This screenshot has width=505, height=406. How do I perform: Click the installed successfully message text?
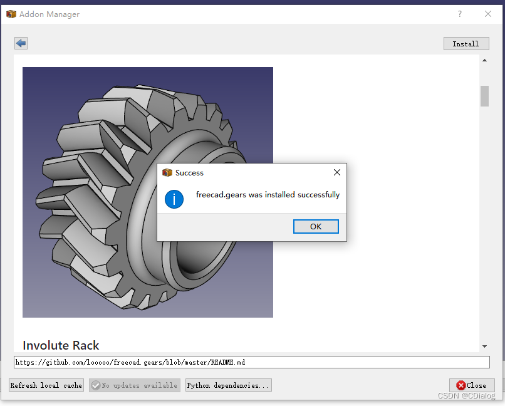[268, 195]
